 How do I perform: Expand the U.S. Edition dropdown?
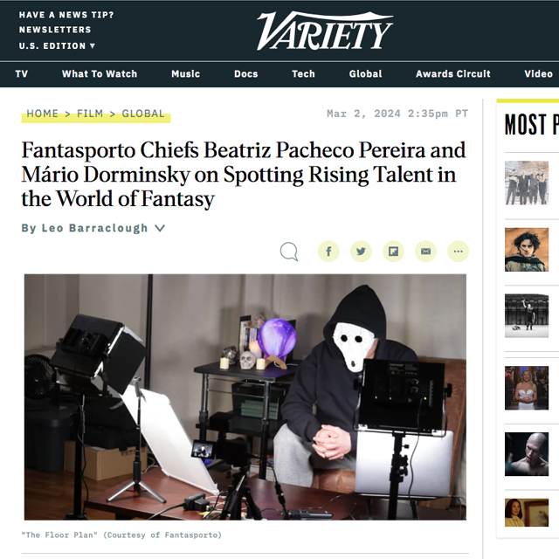click(x=57, y=45)
